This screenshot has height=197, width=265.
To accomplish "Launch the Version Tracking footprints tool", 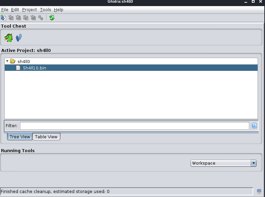I will coord(19,37).
